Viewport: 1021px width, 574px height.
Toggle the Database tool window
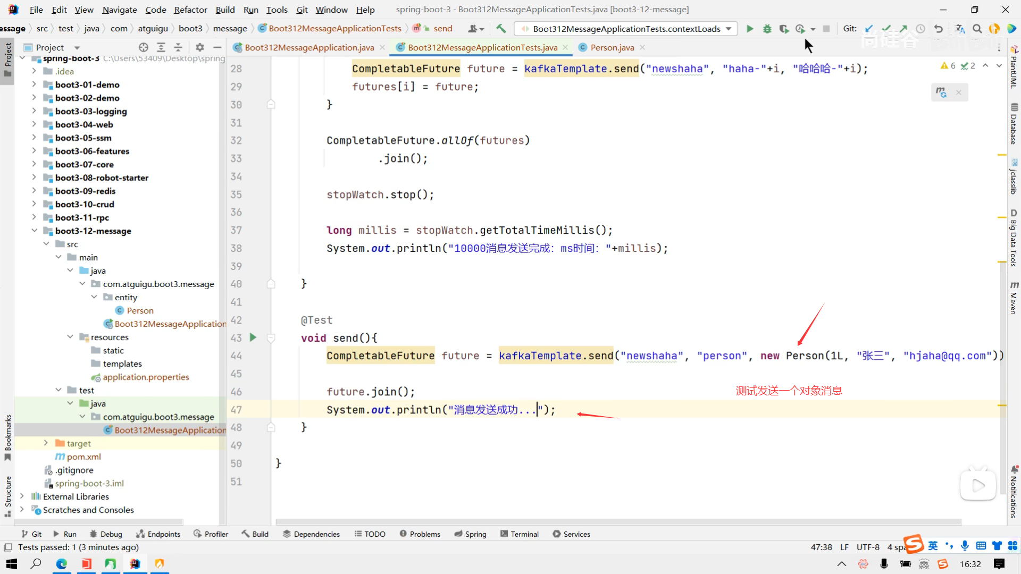pos(1014,124)
